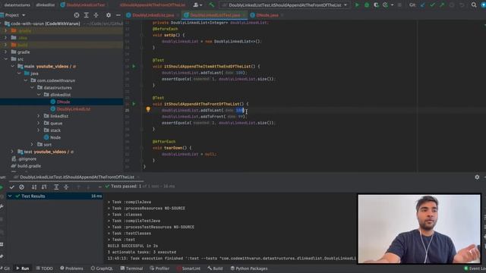
Task: Click the green build hammer icon
Action: point(212,5)
